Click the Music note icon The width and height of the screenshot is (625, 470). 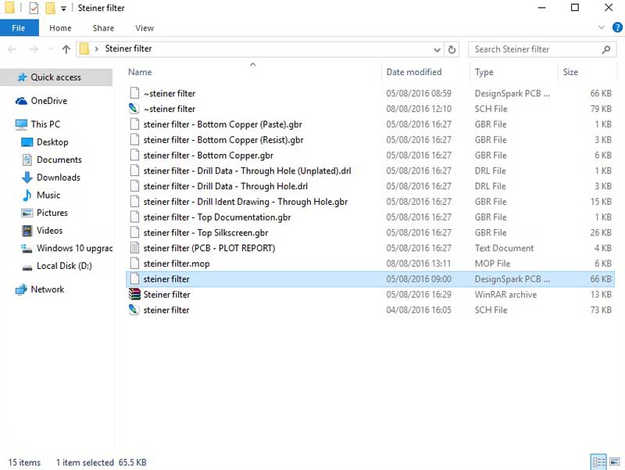pyautogui.click(x=27, y=195)
